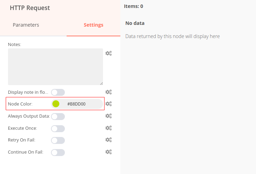Click the HTTP Request node title

pyautogui.click(x=30, y=8)
